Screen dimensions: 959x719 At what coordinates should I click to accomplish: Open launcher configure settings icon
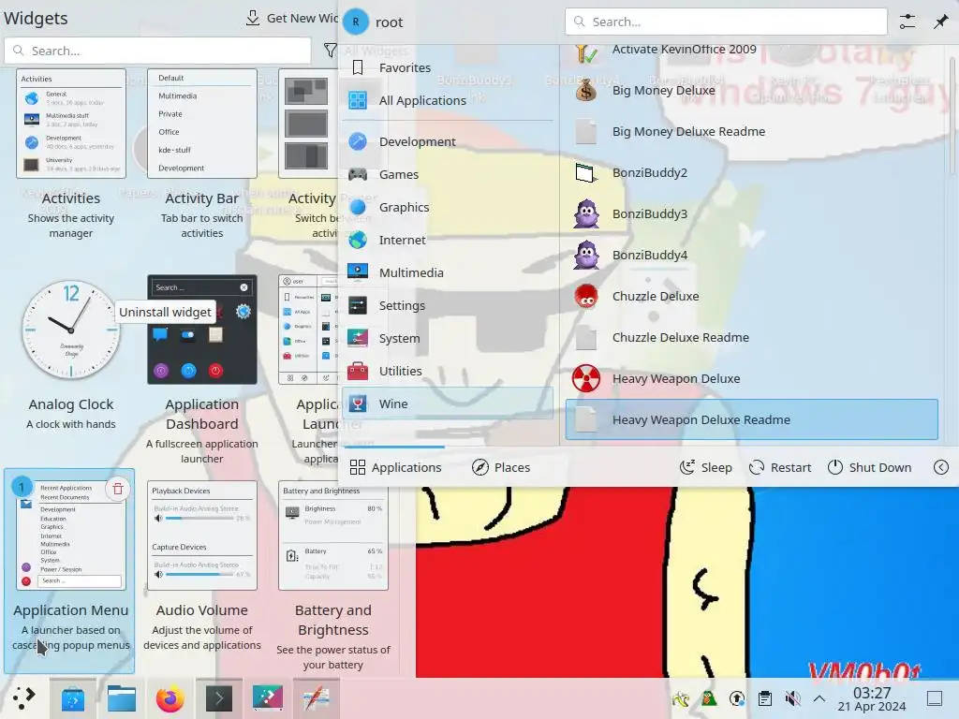[x=907, y=22]
